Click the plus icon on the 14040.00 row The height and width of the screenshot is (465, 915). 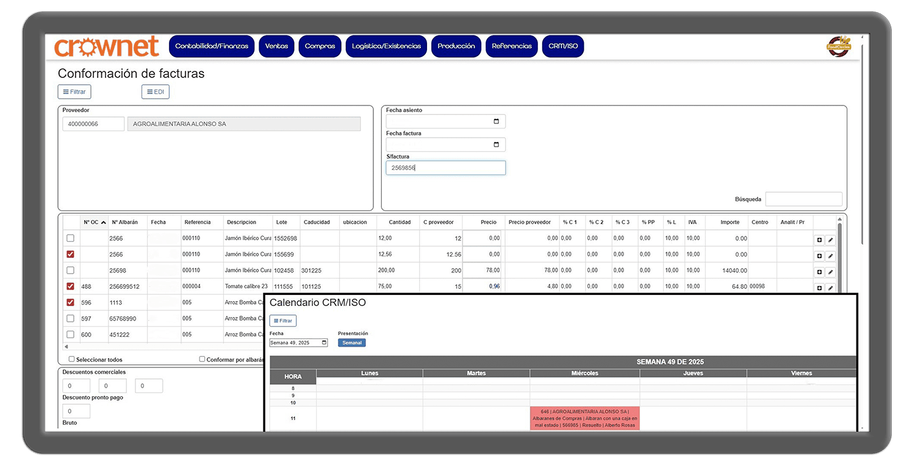point(819,272)
